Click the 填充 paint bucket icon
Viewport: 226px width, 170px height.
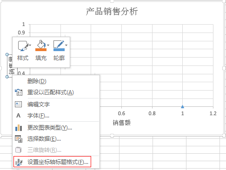(41, 44)
